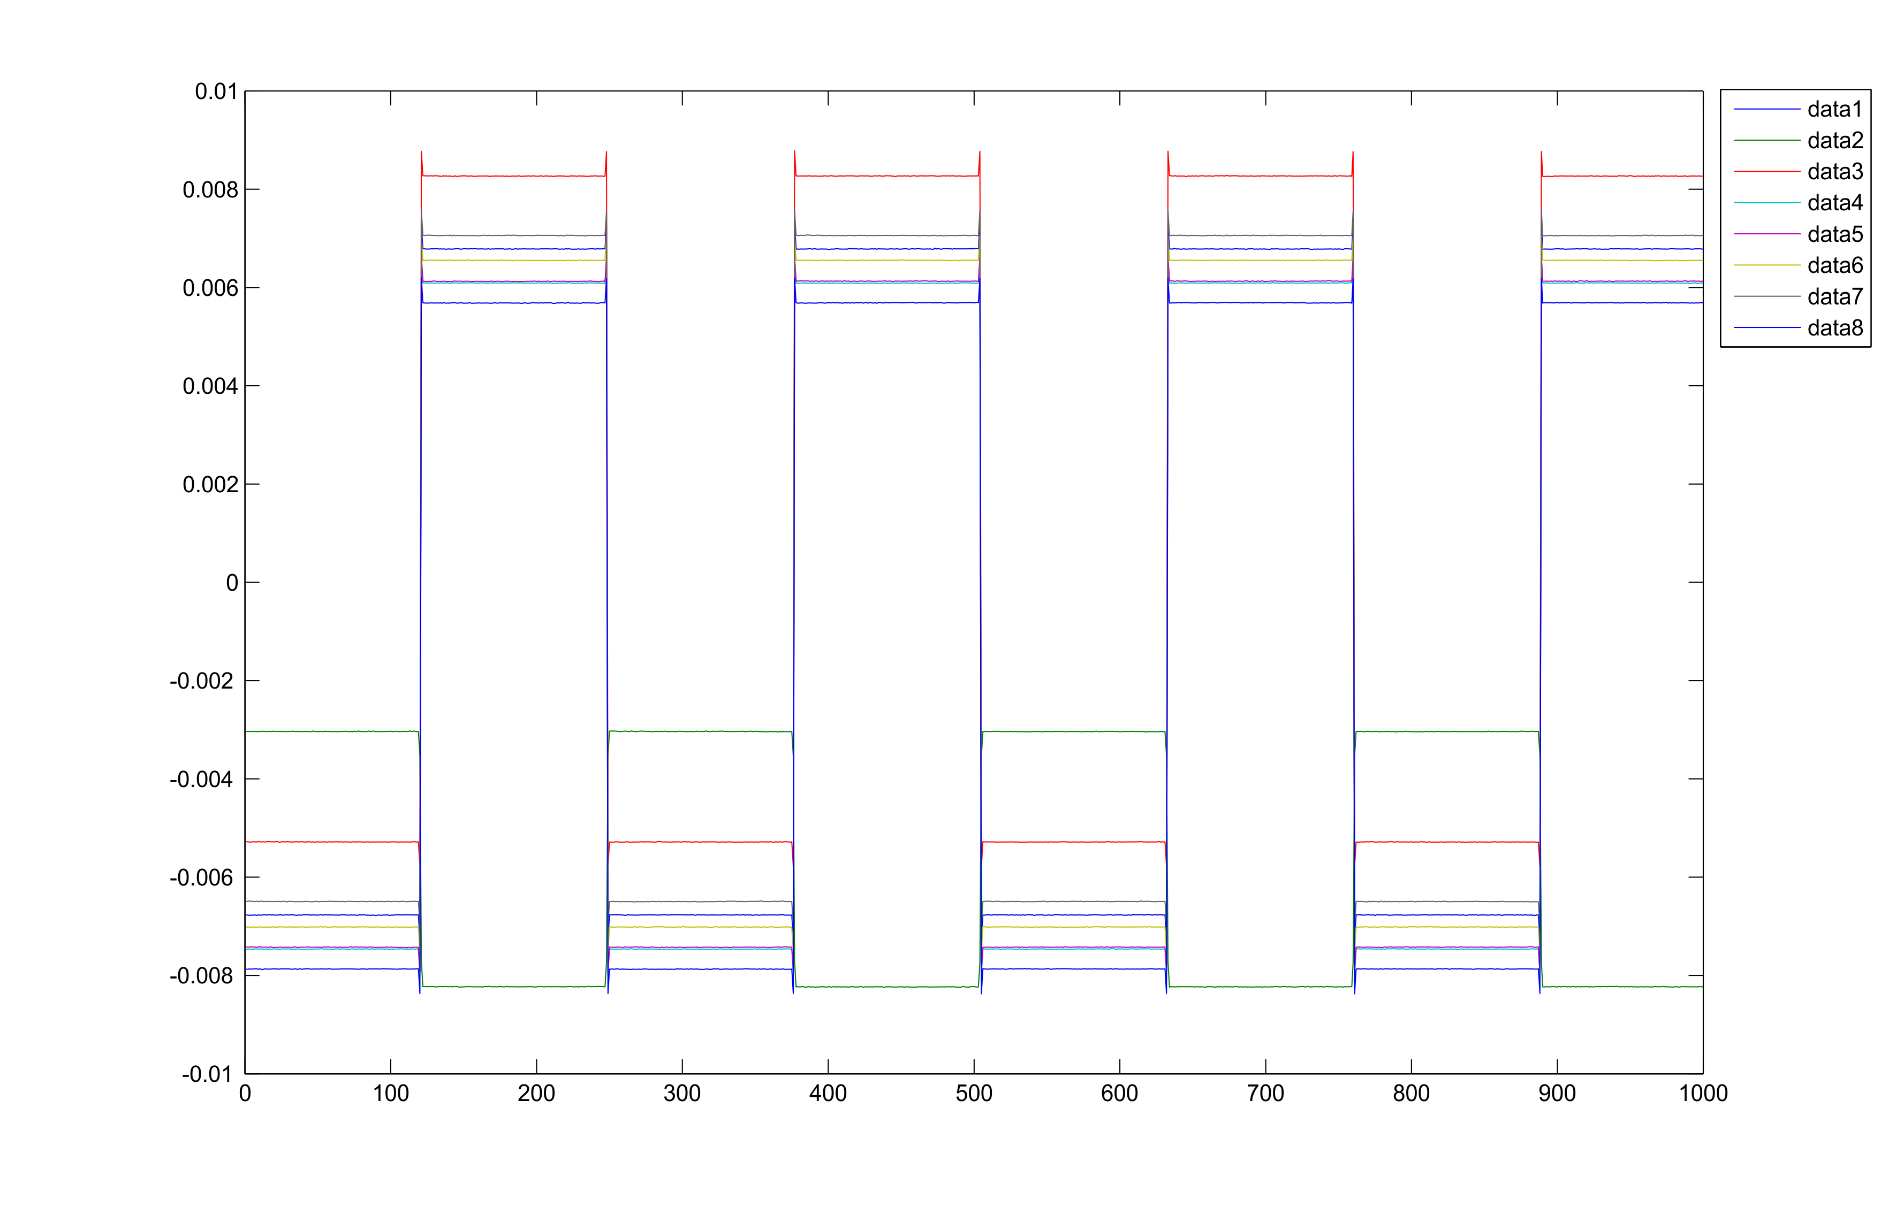Click y-axis tick label 0.006
The width and height of the screenshot is (1881, 1207).
(x=210, y=288)
